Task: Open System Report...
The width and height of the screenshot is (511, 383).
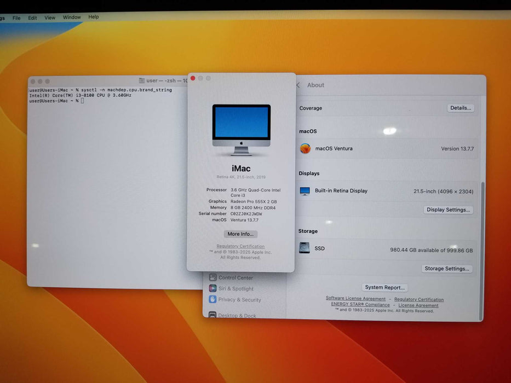Action: click(384, 287)
